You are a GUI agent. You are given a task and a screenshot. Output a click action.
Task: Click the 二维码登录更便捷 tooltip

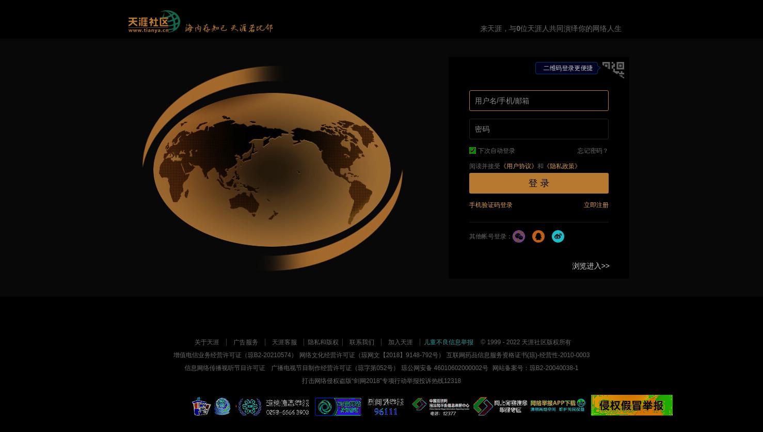coord(568,68)
